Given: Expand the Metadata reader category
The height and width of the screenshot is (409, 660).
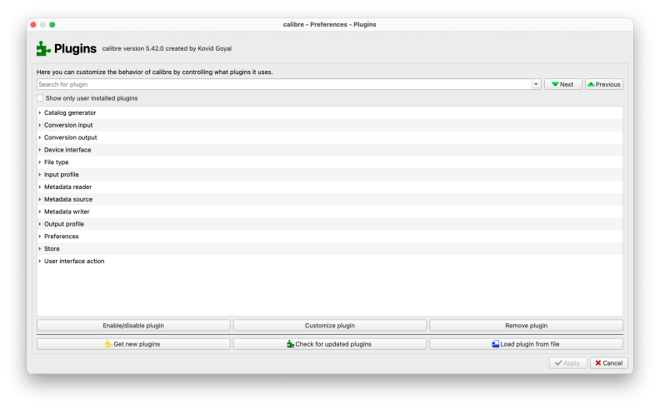Looking at the screenshot, I should [40, 187].
